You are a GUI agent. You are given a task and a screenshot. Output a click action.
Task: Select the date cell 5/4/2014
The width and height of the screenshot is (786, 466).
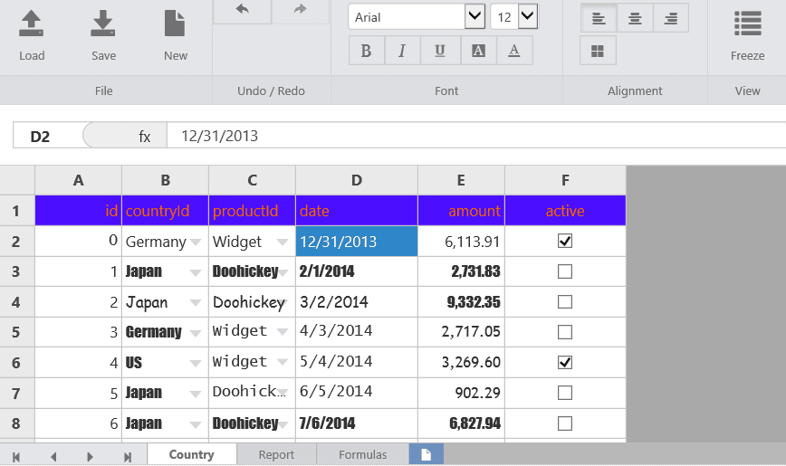click(357, 362)
